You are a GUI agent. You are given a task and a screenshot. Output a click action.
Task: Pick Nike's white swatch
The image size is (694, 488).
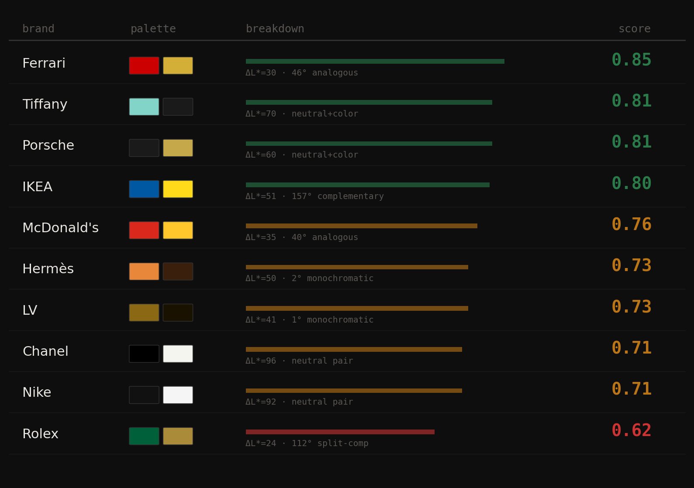[178, 395]
